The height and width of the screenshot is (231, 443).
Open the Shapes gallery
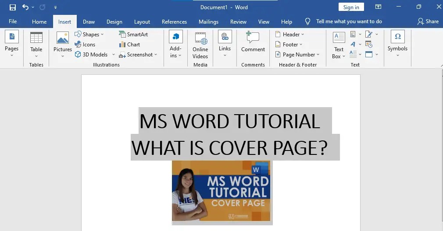pyautogui.click(x=89, y=35)
